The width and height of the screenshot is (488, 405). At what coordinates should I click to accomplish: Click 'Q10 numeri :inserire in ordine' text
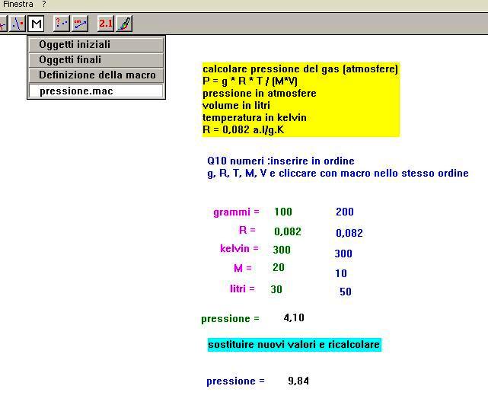pyautogui.click(x=281, y=161)
